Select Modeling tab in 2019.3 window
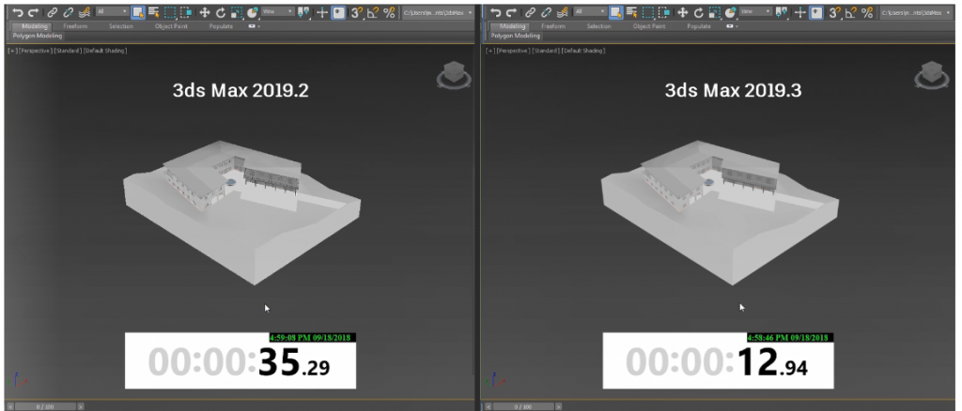The width and height of the screenshot is (962, 411). [512, 26]
